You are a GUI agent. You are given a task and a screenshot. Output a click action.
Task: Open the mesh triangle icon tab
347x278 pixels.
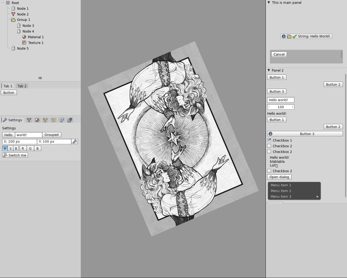(29, 120)
